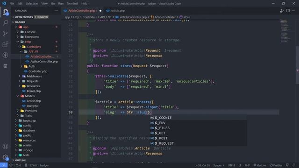Viewport: 299px width, 168px height.
Task: Open Explorer views and more actions
Action: click(x=56, y=11)
